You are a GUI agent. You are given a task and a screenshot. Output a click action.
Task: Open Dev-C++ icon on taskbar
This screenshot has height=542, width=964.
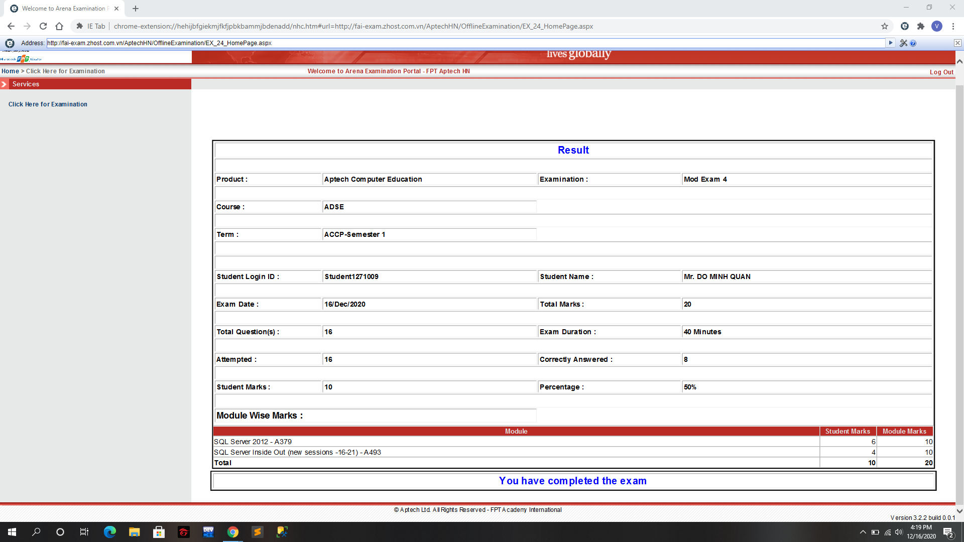[x=208, y=532]
